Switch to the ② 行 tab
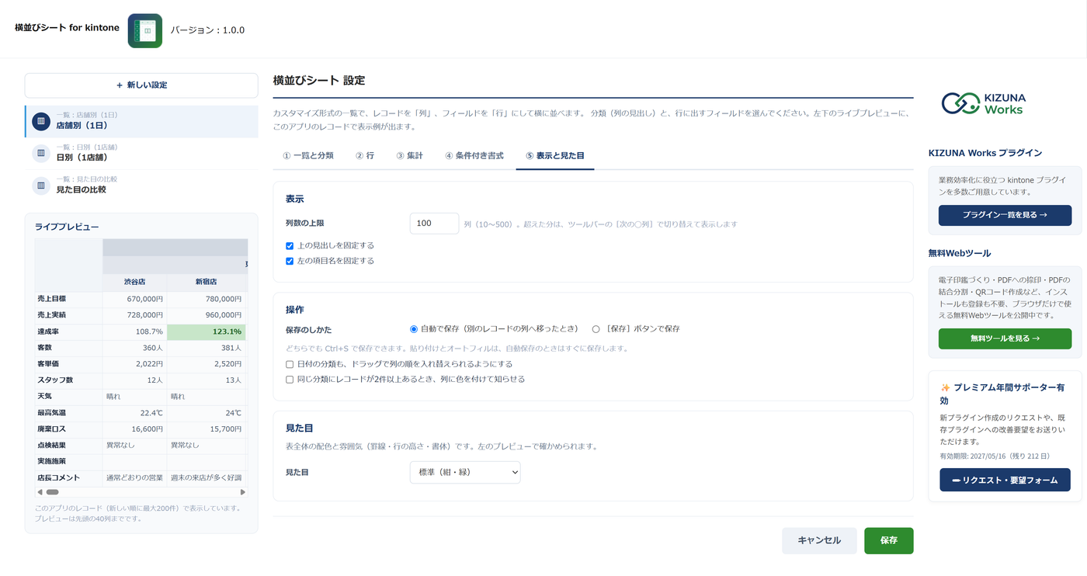This screenshot has width=1087, height=576. [x=365, y=156]
